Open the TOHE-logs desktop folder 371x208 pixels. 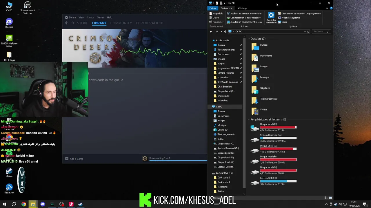pyautogui.click(x=9, y=56)
